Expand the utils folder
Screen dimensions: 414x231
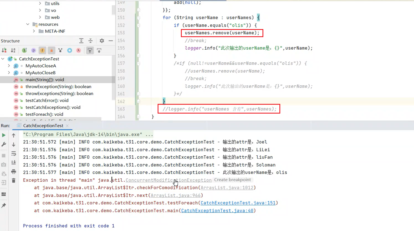pos(40,3)
